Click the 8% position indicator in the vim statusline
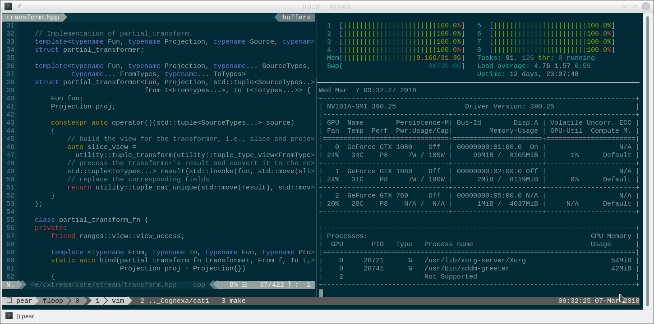The height and width of the screenshot is (324, 654). (234, 284)
